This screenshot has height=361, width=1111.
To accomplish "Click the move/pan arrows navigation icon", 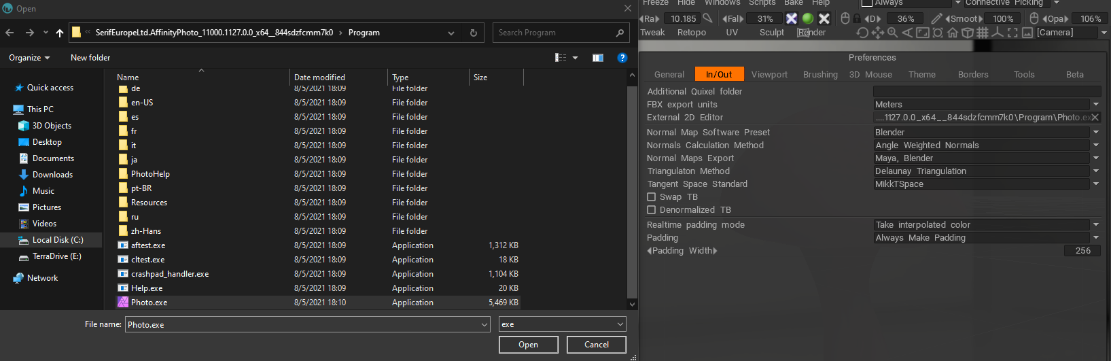I will click(877, 33).
